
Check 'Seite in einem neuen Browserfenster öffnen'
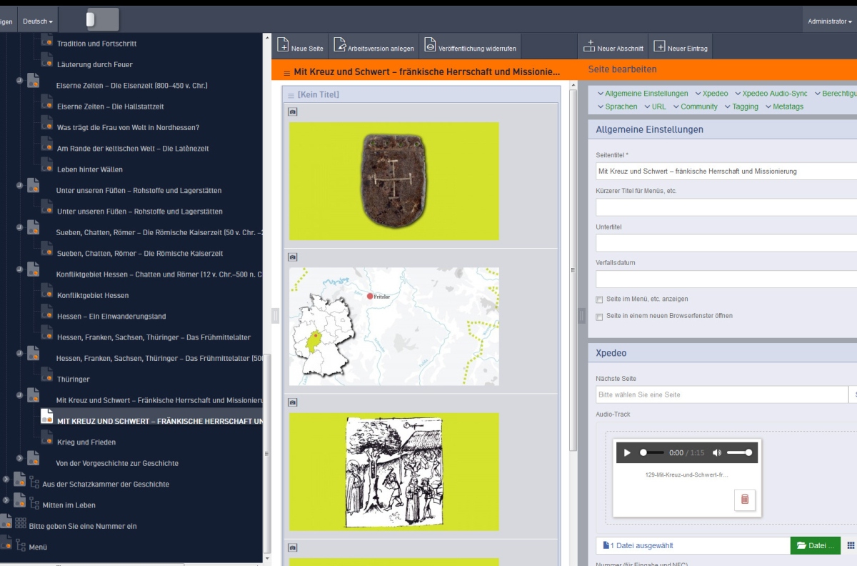pyautogui.click(x=599, y=316)
